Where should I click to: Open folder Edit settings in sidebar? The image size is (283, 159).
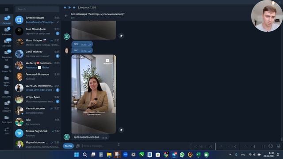[x=7, y=131]
